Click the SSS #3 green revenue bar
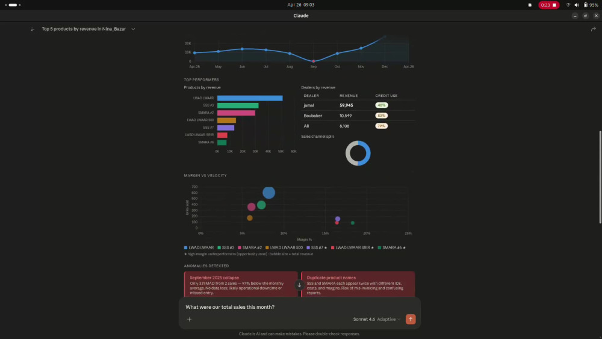Screen dimensions: 602x339 pos(238,105)
